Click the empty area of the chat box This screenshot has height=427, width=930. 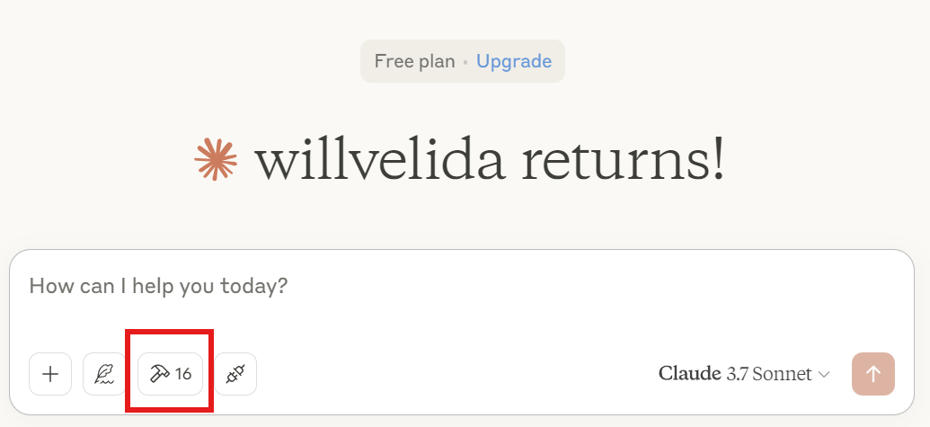(x=463, y=320)
